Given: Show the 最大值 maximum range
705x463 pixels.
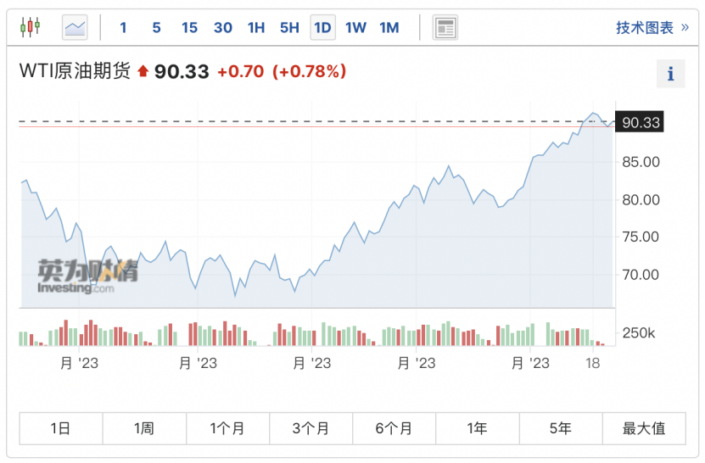Looking at the screenshot, I should coord(644,428).
